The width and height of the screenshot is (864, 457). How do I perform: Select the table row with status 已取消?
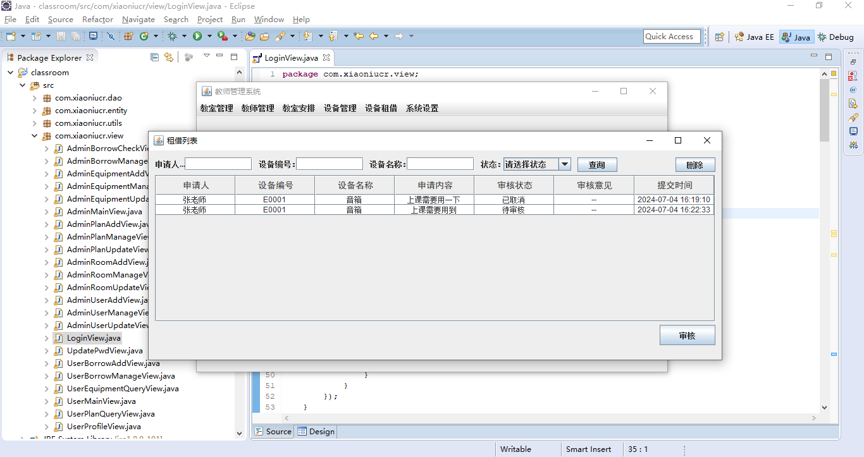(x=435, y=200)
